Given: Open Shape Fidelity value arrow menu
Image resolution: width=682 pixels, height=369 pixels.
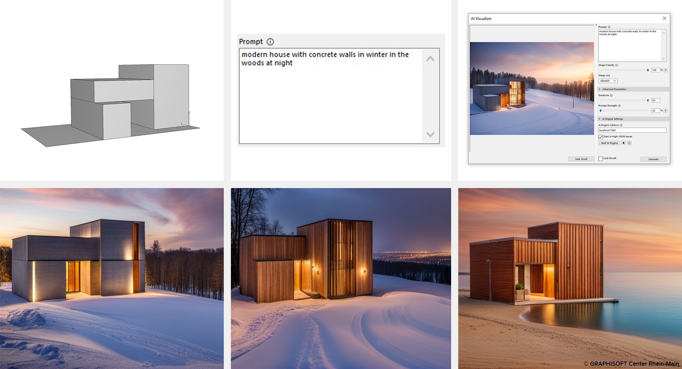Looking at the screenshot, I should click(x=666, y=70).
